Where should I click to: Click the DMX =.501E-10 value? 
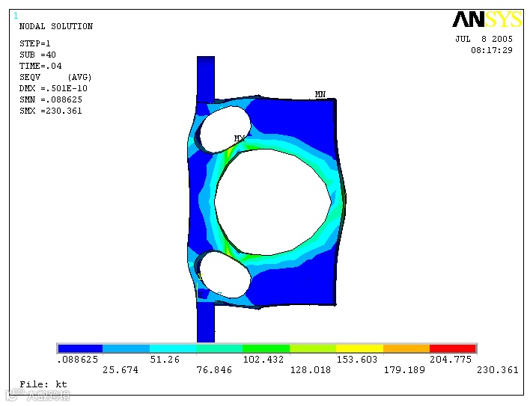[x=53, y=88]
